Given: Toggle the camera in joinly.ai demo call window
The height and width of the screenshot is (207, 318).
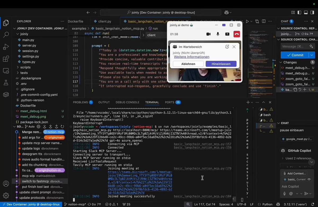Looking at the screenshot, I should [208, 34].
